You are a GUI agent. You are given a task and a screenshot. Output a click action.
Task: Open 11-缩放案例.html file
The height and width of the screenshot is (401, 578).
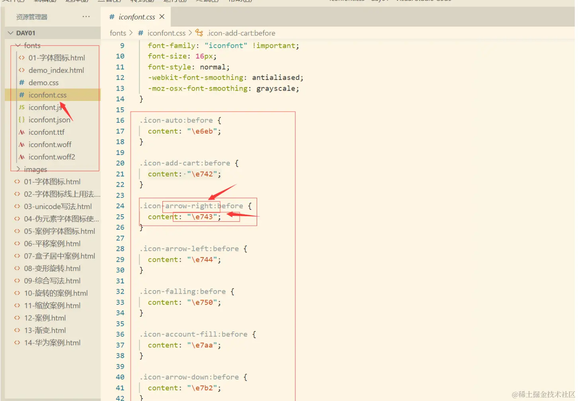pyautogui.click(x=52, y=305)
